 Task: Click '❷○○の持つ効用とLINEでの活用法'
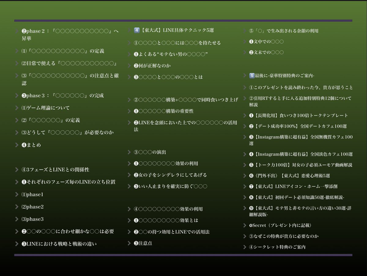coord(172,232)
